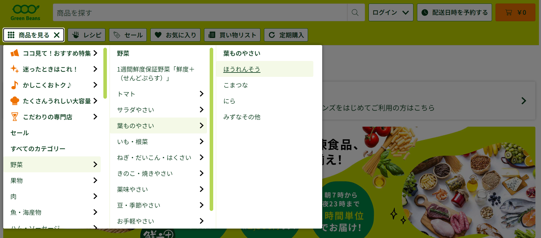541x238 pixels.
Task: Open the ほうれんそう link
Action: tap(242, 69)
